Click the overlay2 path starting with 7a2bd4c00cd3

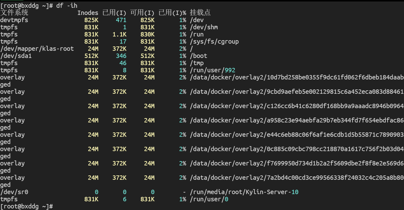pos(296,178)
